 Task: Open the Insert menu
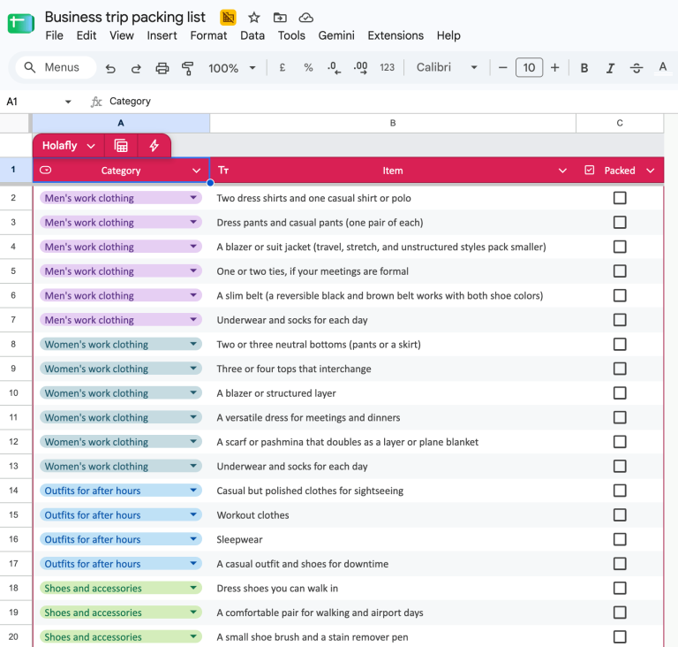tap(162, 35)
